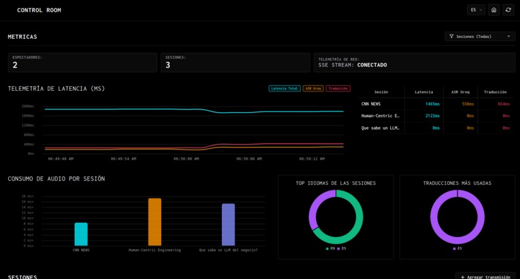The image size is (520, 279).
Task: Toggle the Traducción legend chip
Action: (x=338, y=88)
